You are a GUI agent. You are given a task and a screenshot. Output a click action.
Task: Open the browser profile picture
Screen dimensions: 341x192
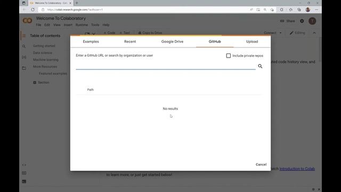coord(308,10)
